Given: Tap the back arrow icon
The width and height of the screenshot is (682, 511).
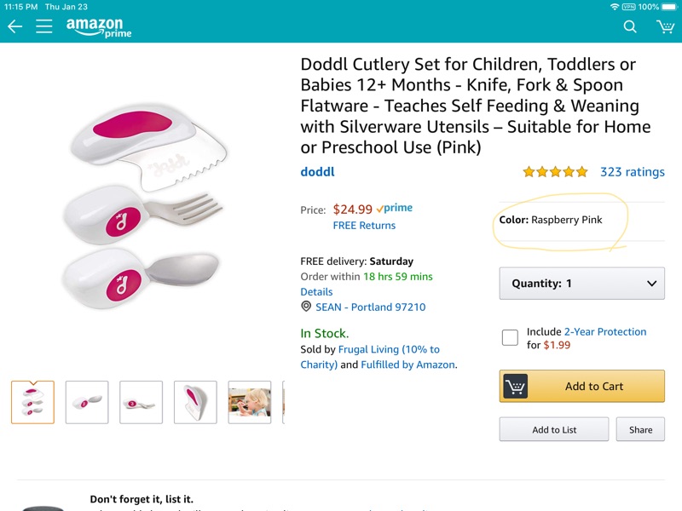Looking at the screenshot, I should coord(14,26).
